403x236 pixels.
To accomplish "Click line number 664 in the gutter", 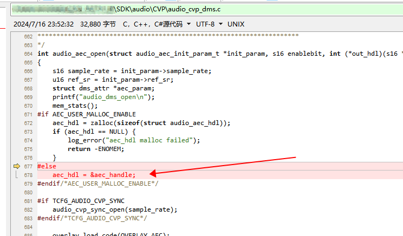I will point(28,54).
